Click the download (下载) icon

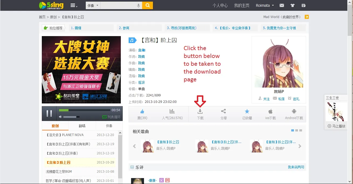[200, 112]
